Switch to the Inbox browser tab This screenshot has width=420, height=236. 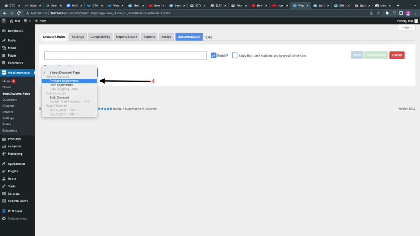(x=33, y=5)
